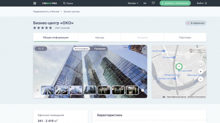Move thumbnail strip left arrow

click(37, 90)
